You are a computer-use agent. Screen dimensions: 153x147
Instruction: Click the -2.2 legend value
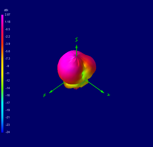pyautogui.click(x=7, y=36)
